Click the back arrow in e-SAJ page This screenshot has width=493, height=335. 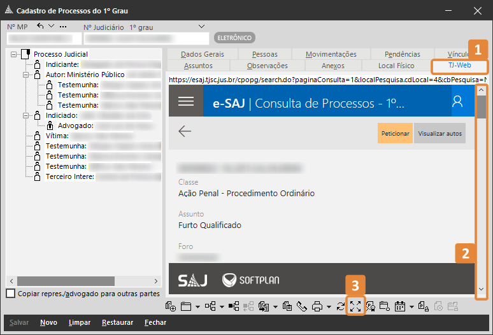185,131
